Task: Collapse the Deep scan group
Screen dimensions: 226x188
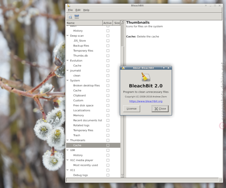Action: (x=68, y=36)
